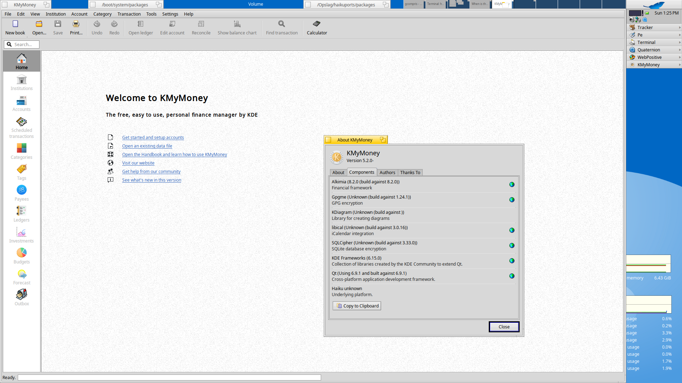Viewport: 682px width, 383px height.
Task: Go to Scheduled transactions view
Action: (21, 127)
